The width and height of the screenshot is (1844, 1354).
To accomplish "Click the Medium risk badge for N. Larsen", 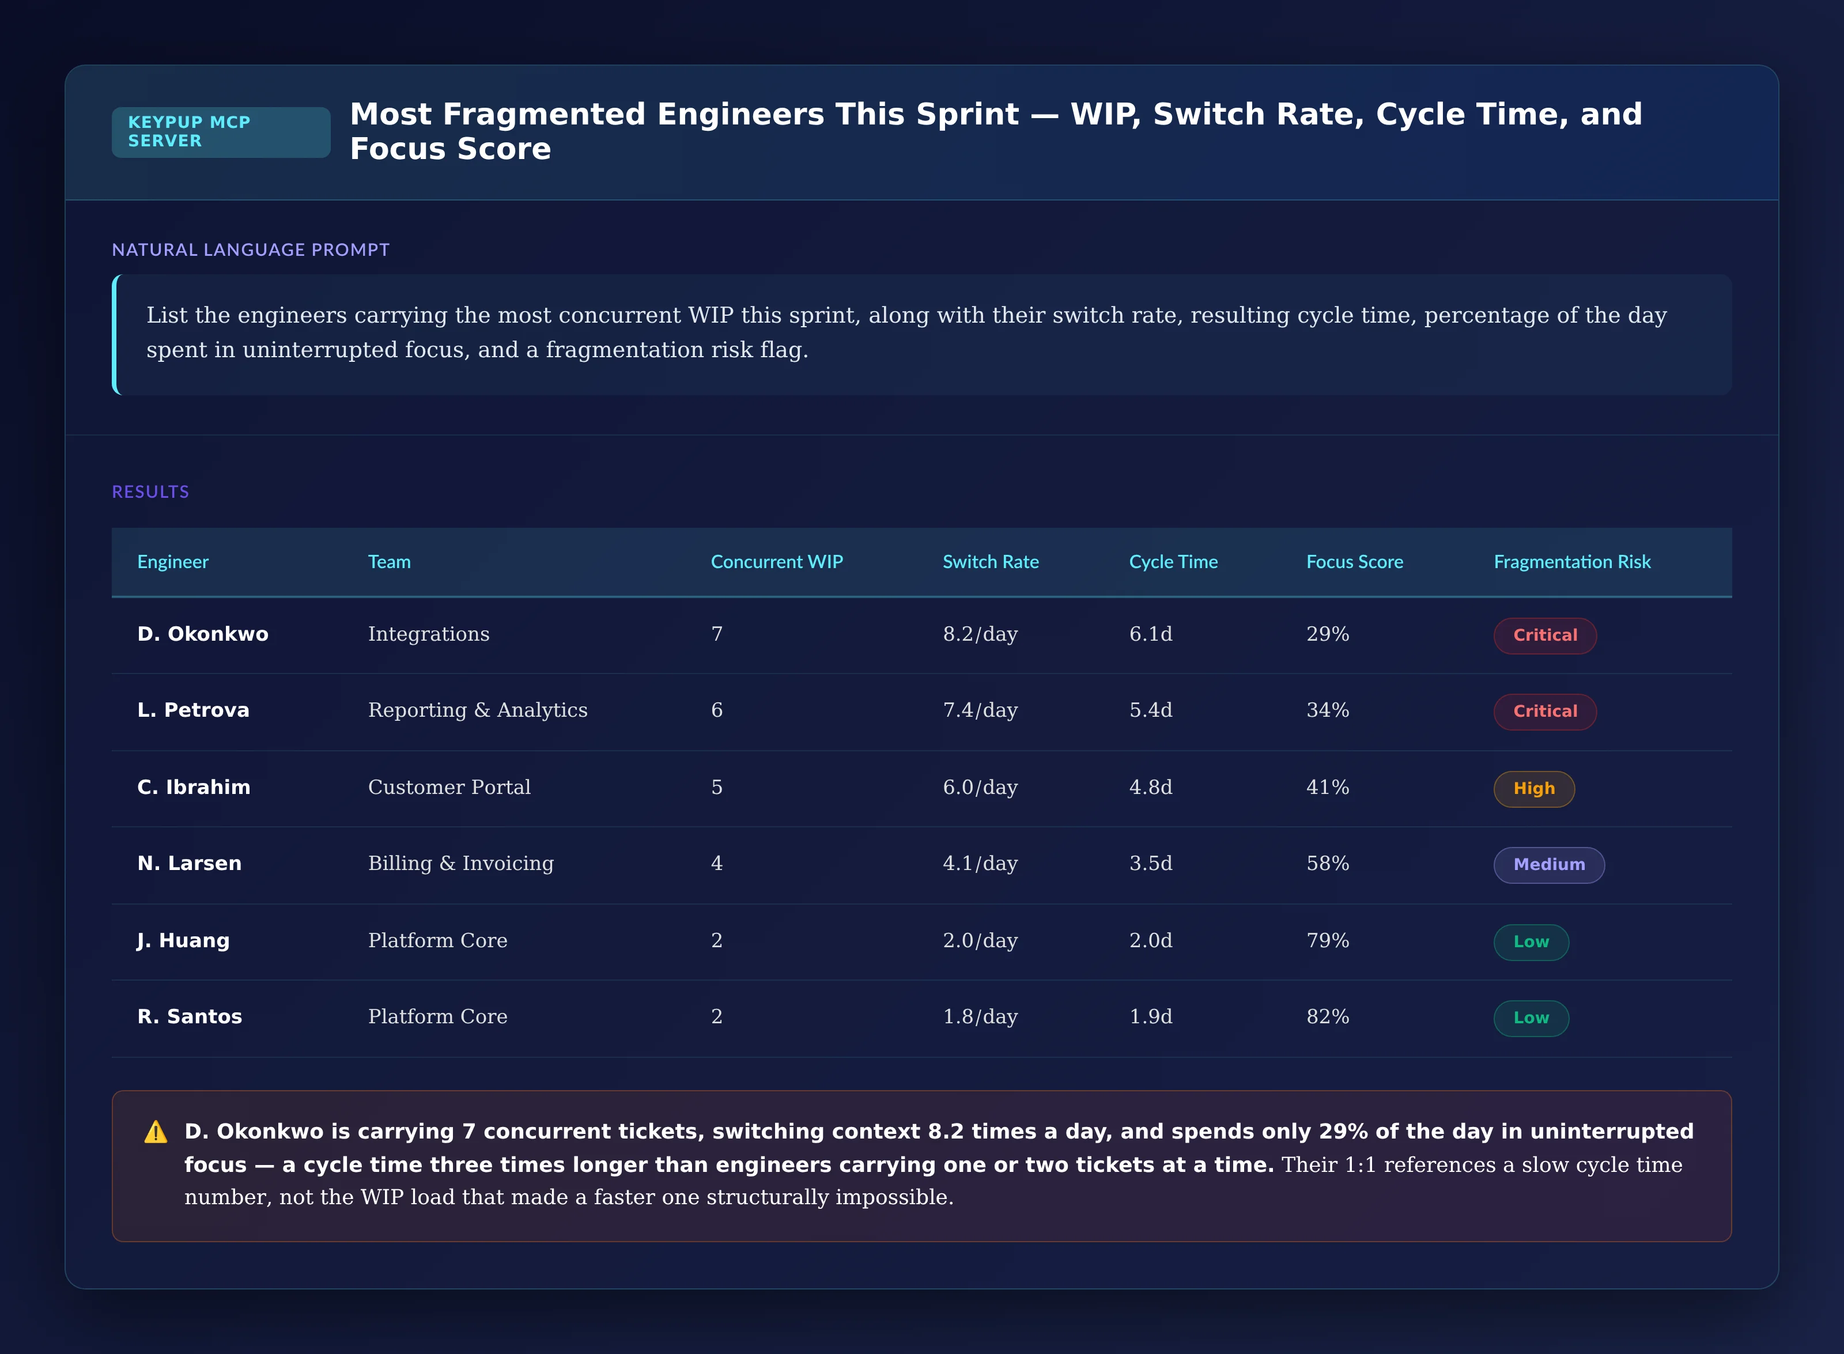I will 1549,865.
